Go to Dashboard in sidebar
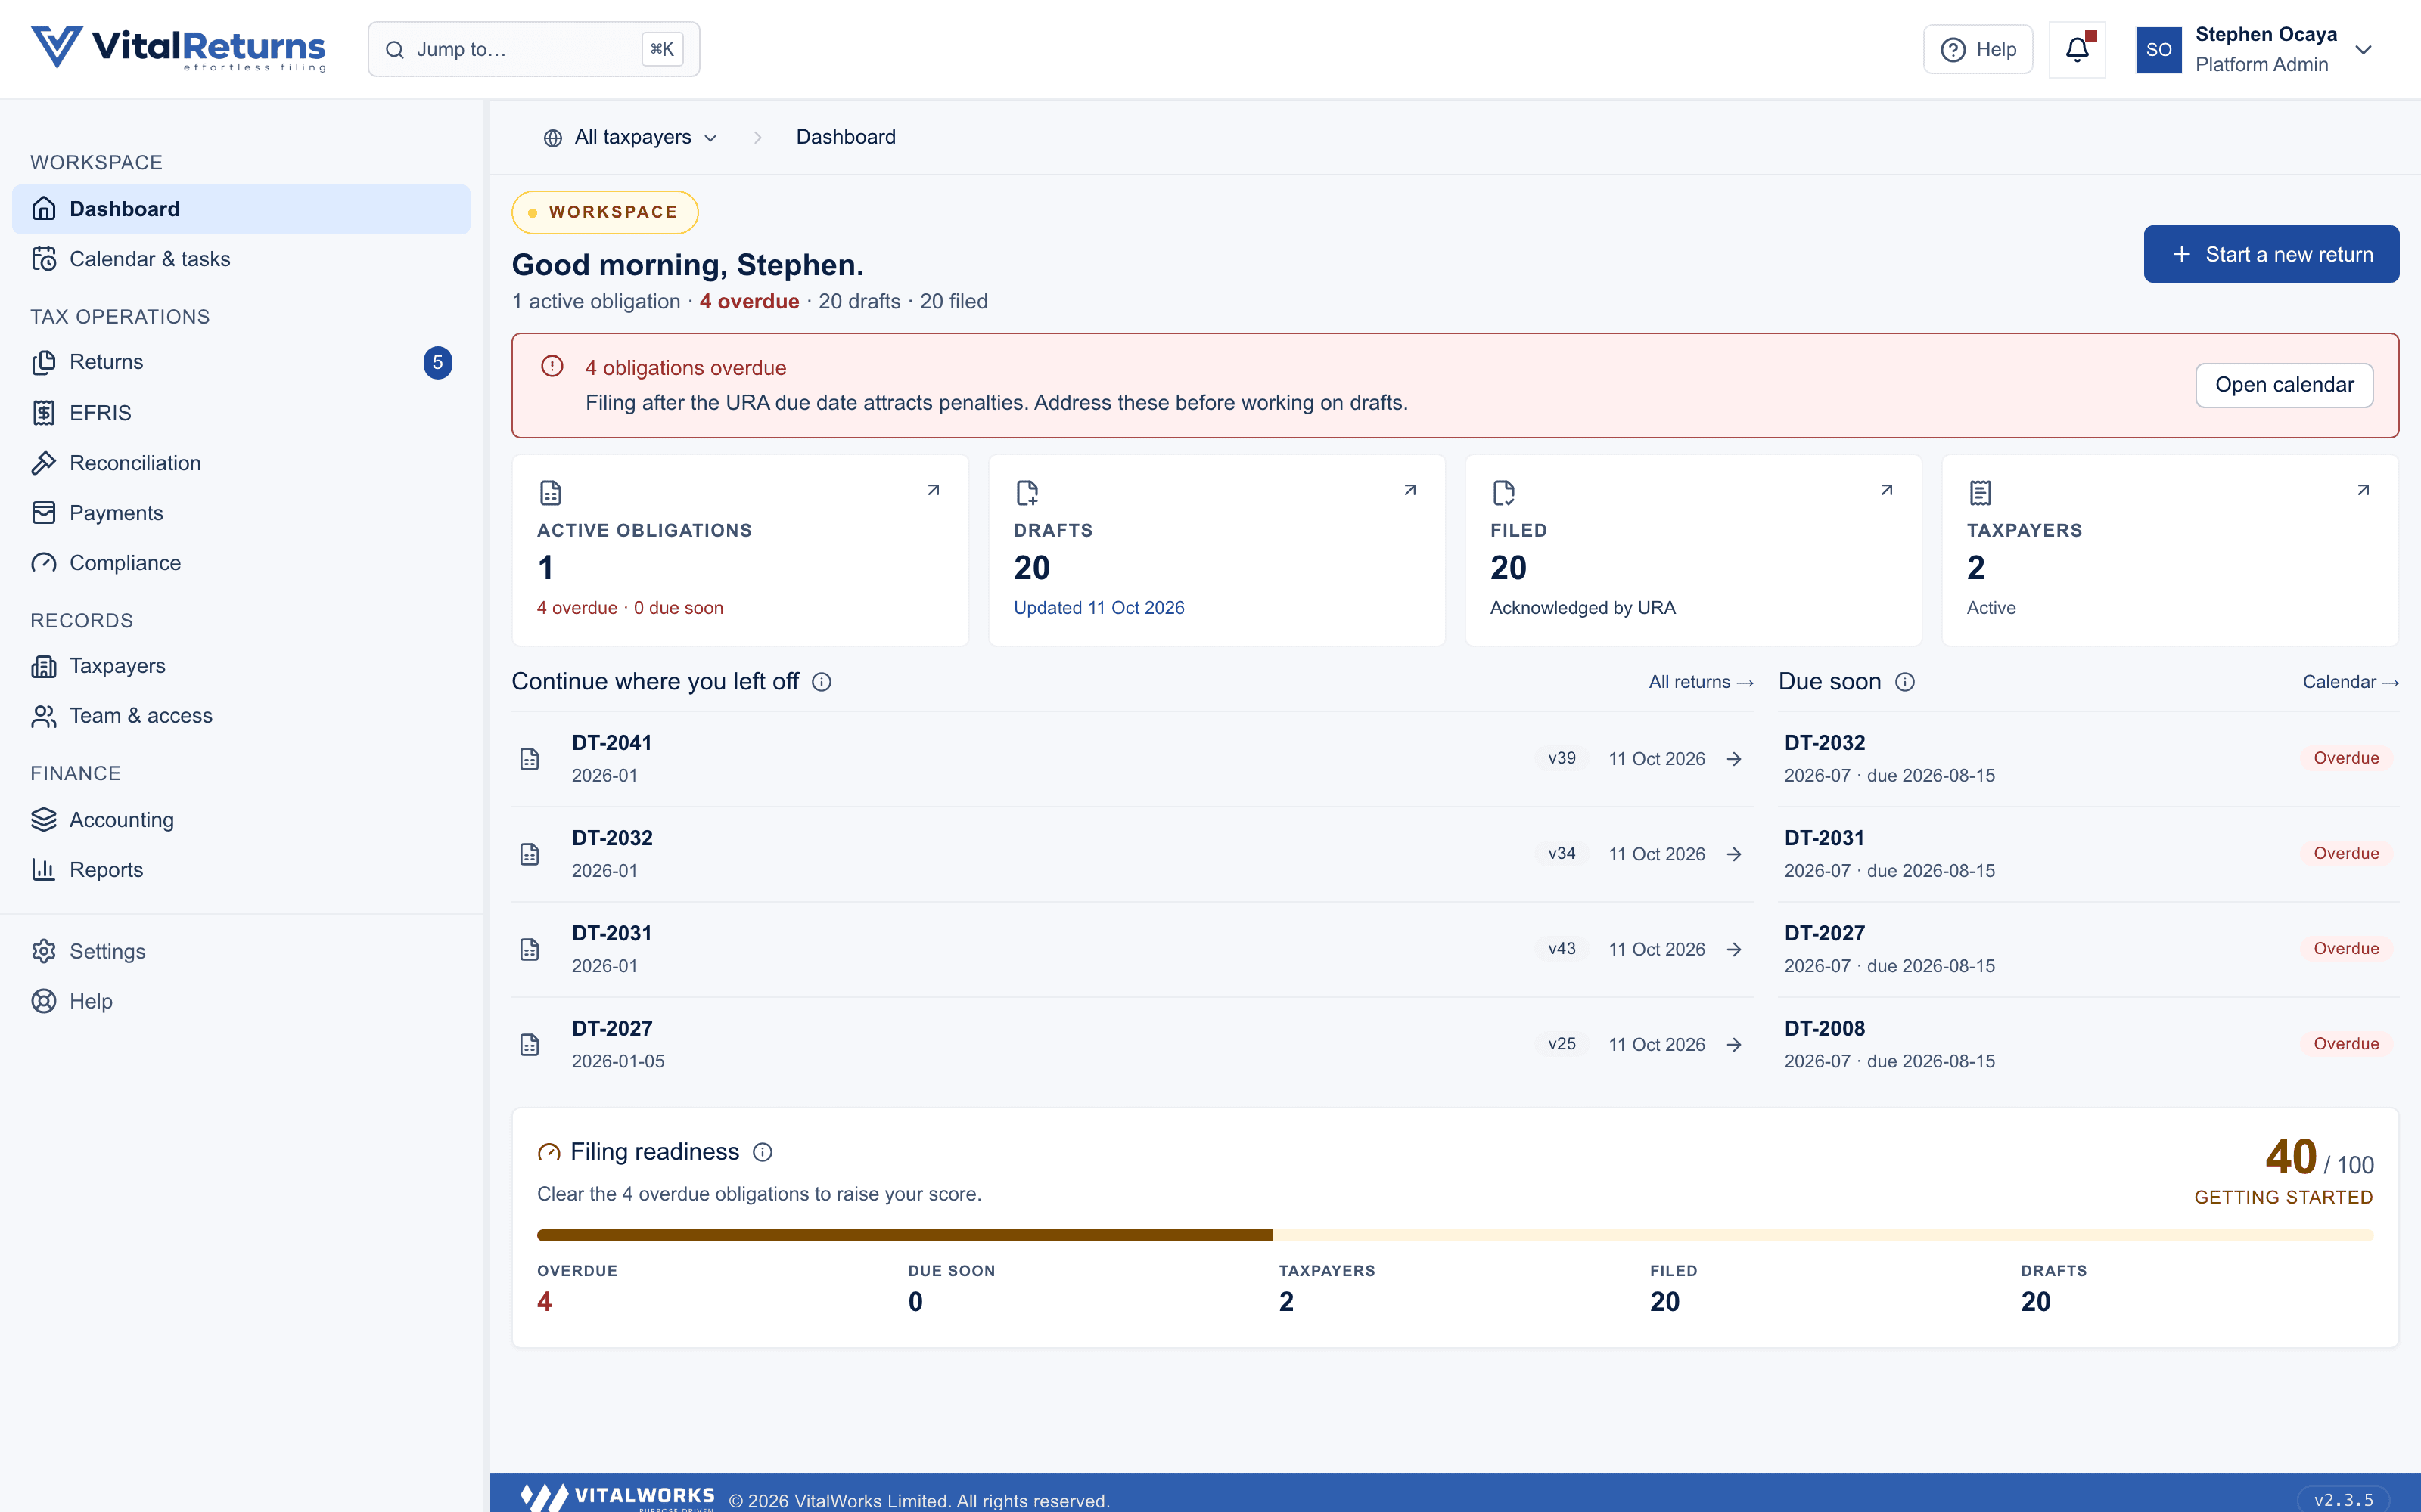This screenshot has width=2421, height=1512. [x=241, y=209]
